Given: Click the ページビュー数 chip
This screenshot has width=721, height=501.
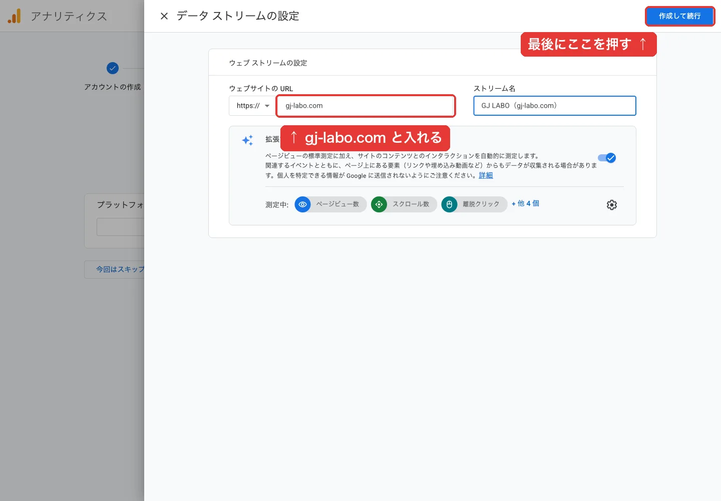Looking at the screenshot, I should pos(331,204).
